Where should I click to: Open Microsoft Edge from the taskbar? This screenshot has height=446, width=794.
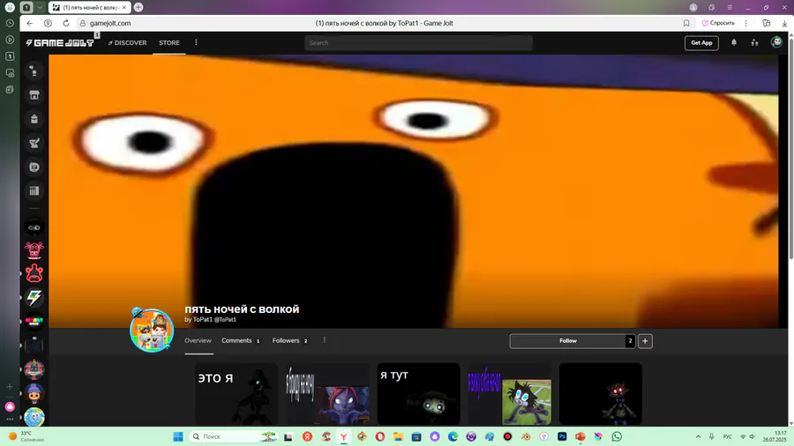point(453,436)
